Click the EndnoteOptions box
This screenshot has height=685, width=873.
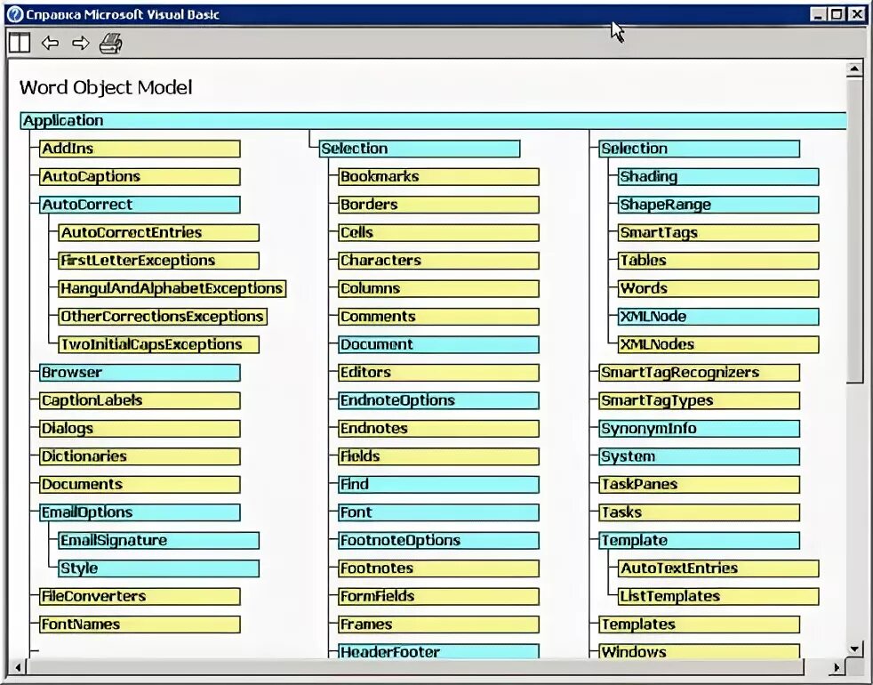(x=439, y=400)
